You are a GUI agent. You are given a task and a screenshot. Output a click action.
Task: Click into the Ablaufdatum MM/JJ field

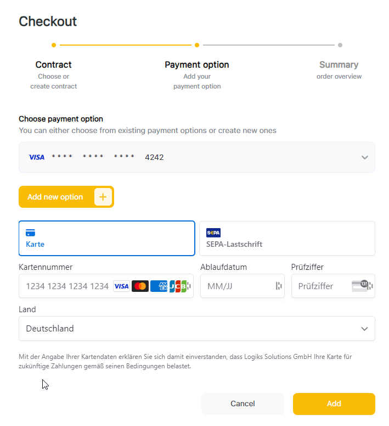236,286
